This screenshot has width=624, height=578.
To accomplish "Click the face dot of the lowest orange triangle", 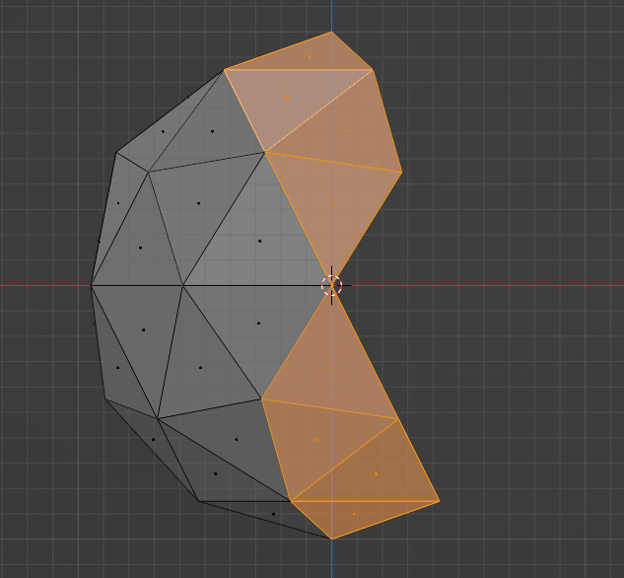I will 354,513.
